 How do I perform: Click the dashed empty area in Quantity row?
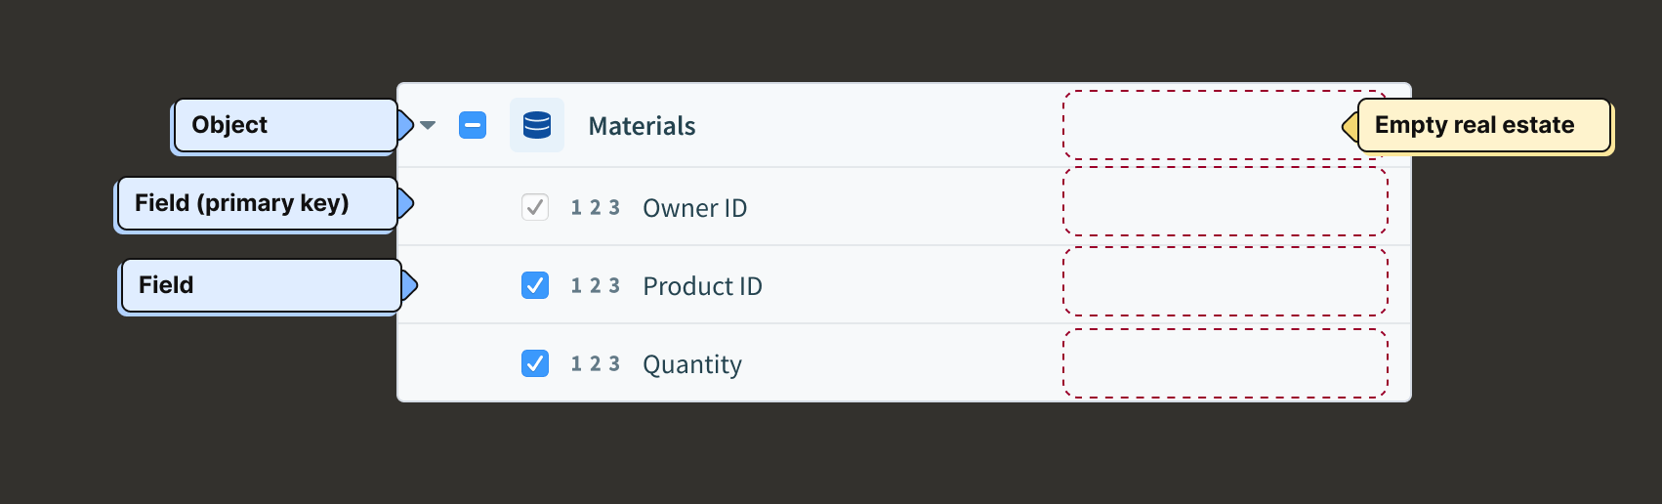point(1225,363)
